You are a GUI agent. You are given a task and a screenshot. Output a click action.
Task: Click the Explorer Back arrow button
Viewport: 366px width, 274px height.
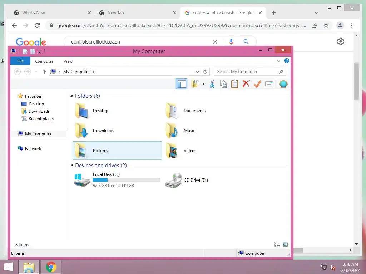pyautogui.click(x=17, y=71)
